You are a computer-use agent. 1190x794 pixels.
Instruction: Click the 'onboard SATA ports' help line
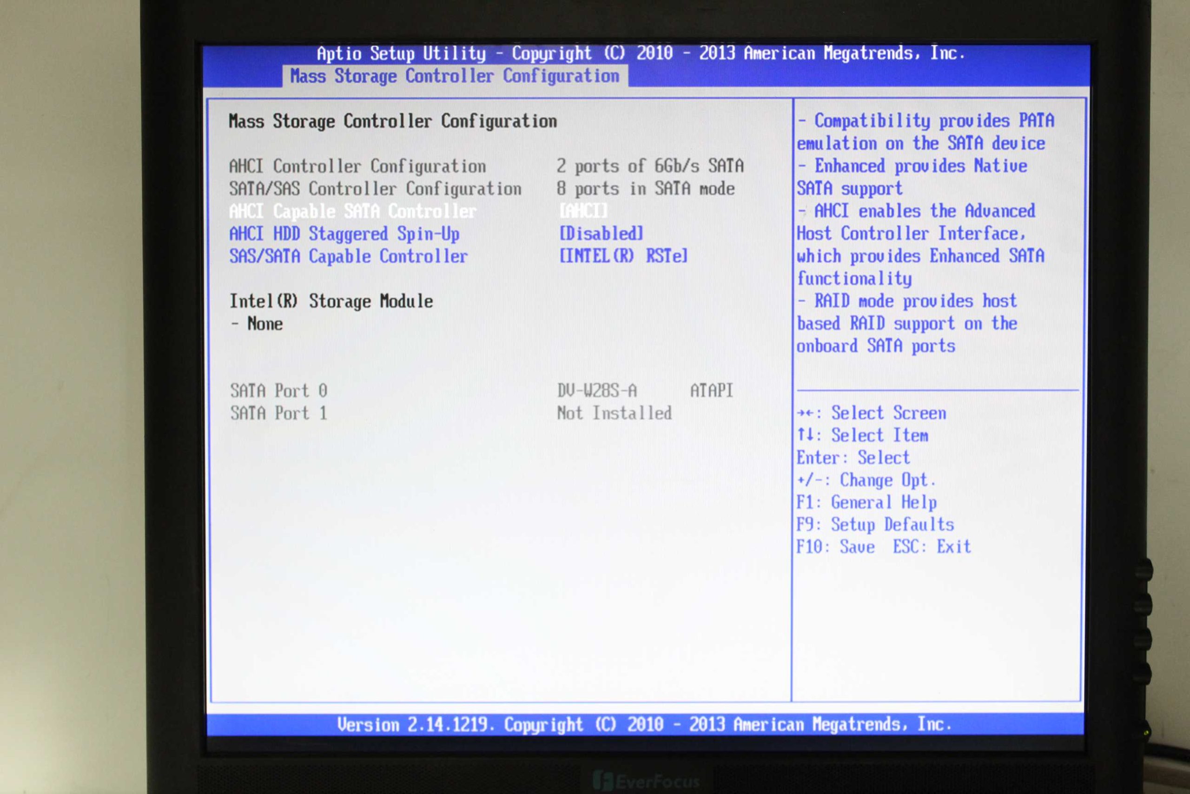[876, 347]
